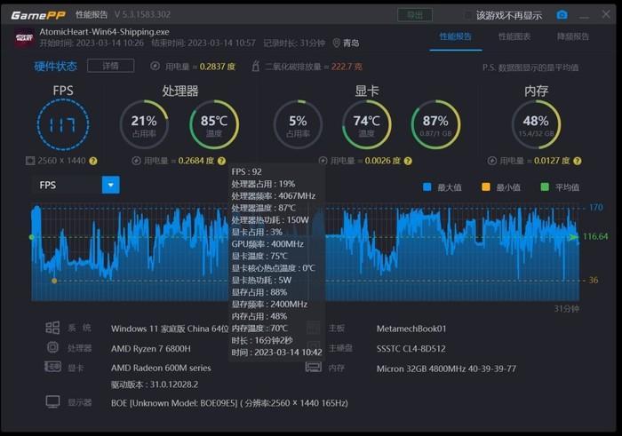This screenshot has width=622, height=436.
Task: Click the GPU 87% video memory gauge
Action: (435, 125)
